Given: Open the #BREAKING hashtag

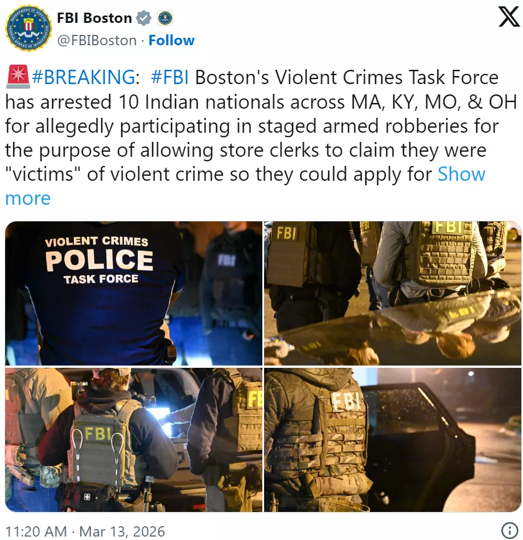Looking at the screenshot, I should pyautogui.click(x=83, y=77).
